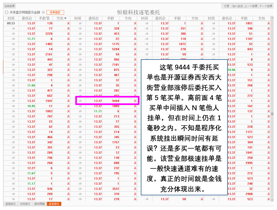
Task: Click the 交易 button
Action: pos(226,6)
